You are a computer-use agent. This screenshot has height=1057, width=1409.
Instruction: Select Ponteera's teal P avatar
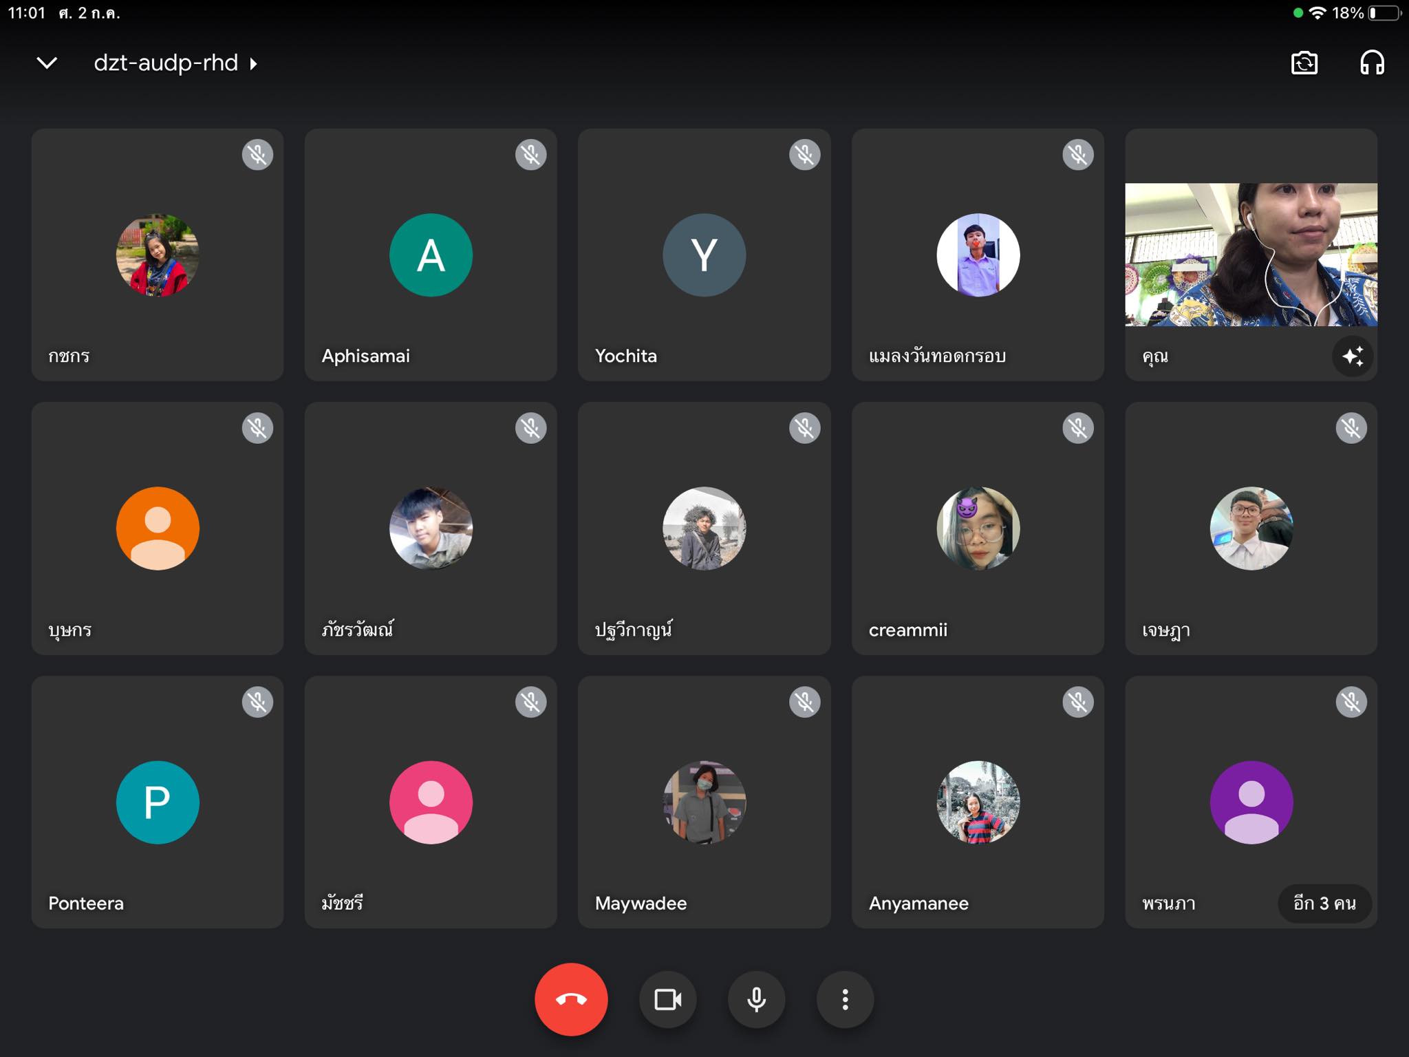[158, 802]
